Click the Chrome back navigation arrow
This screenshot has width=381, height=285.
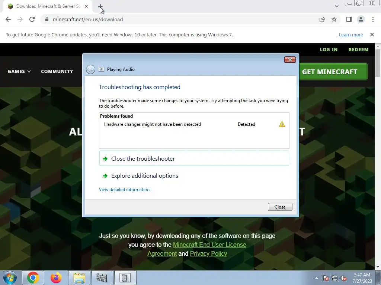click(x=8, y=19)
